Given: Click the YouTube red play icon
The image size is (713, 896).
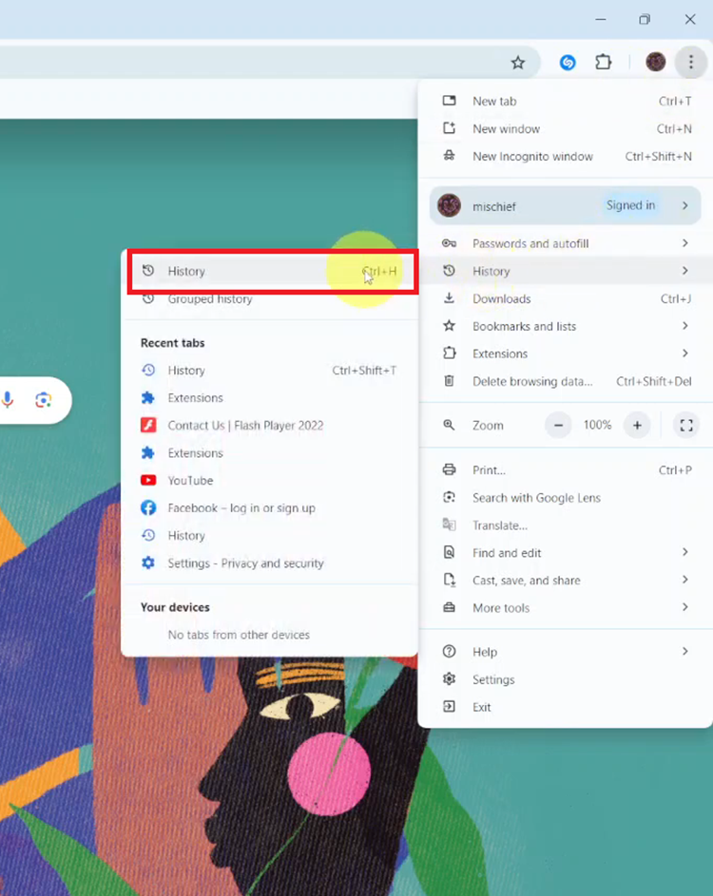Looking at the screenshot, I should [148, 480].
